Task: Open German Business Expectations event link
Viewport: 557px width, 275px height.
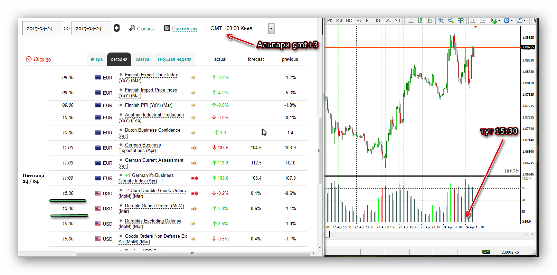Action: 140,148
